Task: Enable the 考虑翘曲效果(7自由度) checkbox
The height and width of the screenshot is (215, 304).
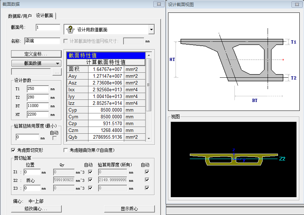Action: point(66,150)
